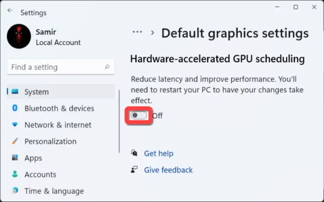The image size is (324, 202).
Task: Expand the breadcrumb ellipsis menu
Action: 137,32
